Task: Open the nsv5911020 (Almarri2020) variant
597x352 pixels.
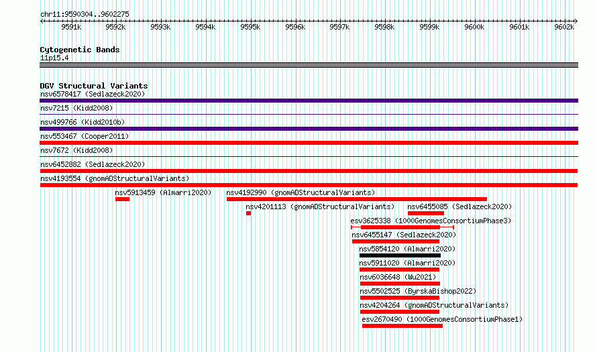Action: tap(407, 263)
